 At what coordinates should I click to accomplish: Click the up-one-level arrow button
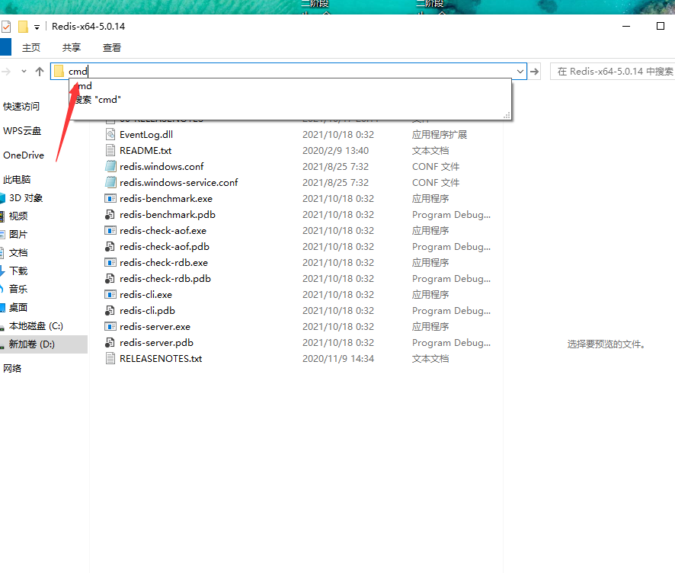[40, 72]
